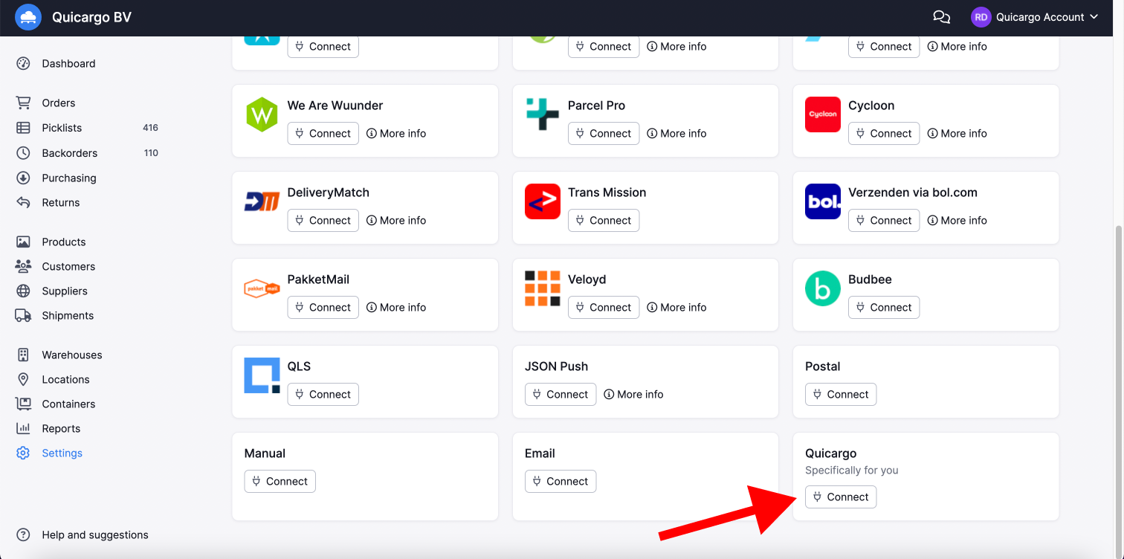This screenshot has height=559, width=1124.
Task: Click the Veloyd logo
Action: click(543, 288)
